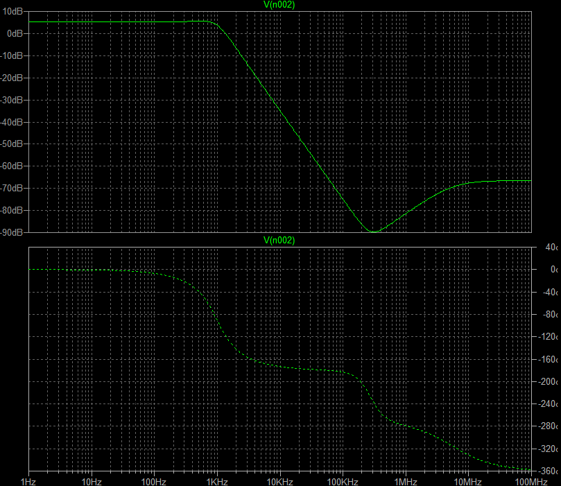Click the 1MHz frequency axis label
The height and width of the screenshot is (486, 561).
pyautogui.click(x=405, y=481)
